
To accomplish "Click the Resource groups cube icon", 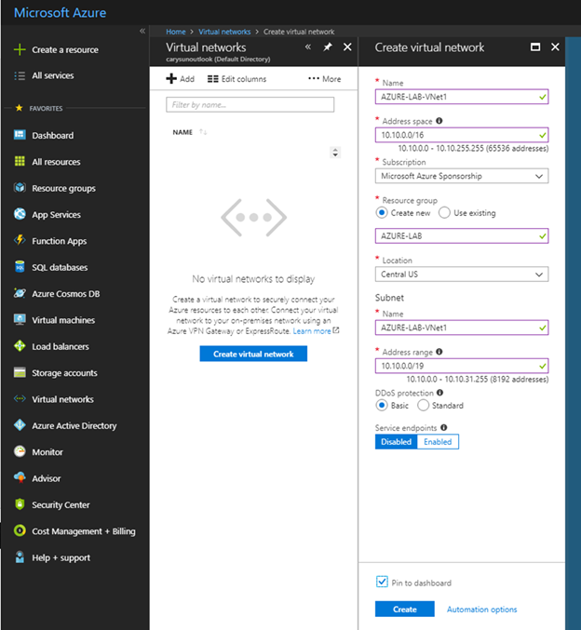I will (x=20, y=188).
